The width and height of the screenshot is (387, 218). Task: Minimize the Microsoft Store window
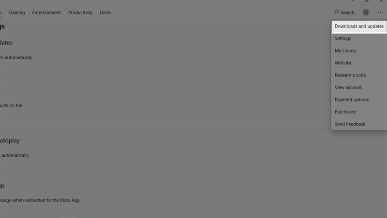pyautogui.click(x=353, y=1)
